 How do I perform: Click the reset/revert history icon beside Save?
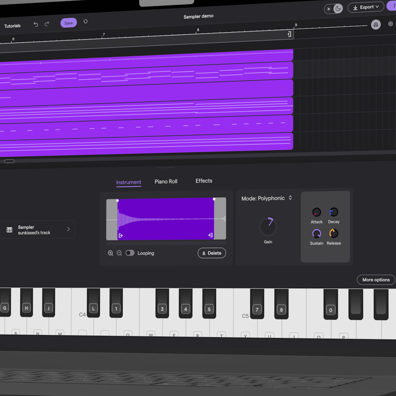[x=85, y=22]
